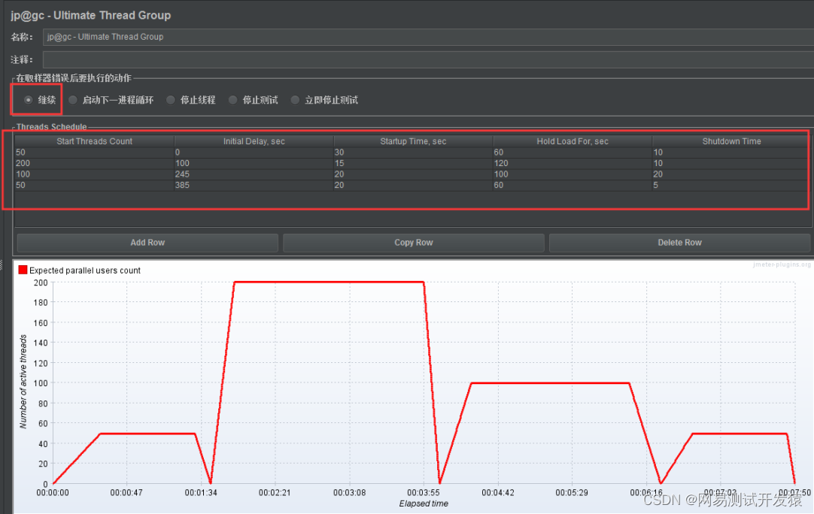Click the jmeter-plugins.org link in chart
Image resolution: width=814 pixels, height=514 pixels.
[782, 265]
